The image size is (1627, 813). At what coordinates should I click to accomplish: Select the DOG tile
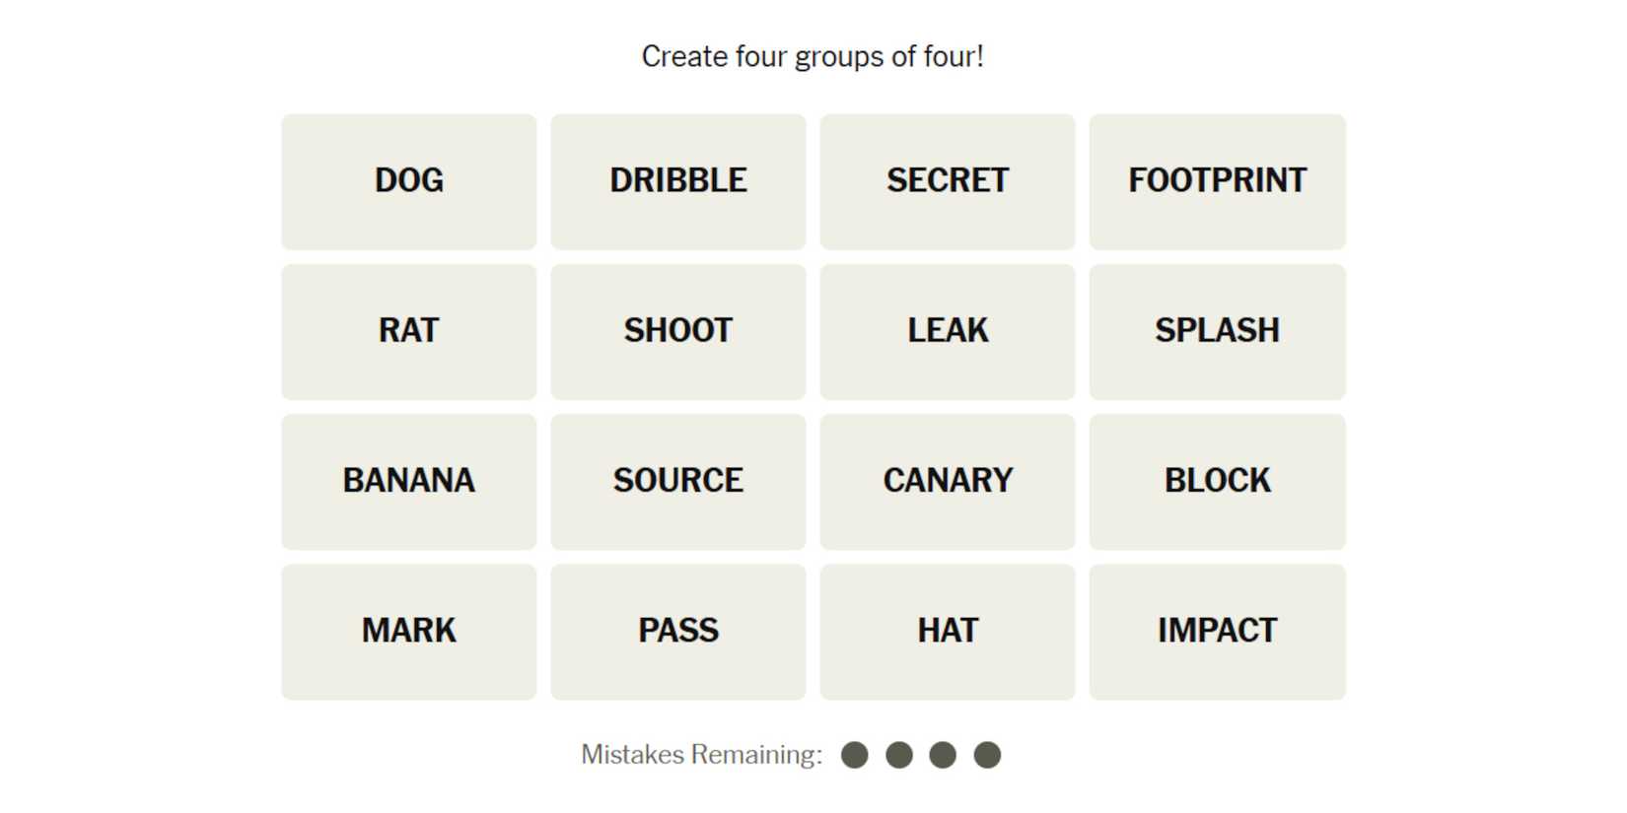point(408,181)
